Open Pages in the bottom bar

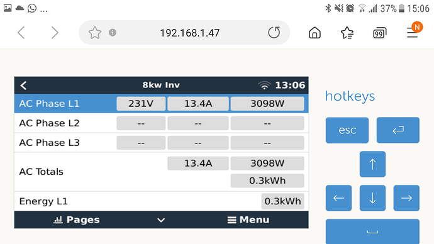tap(76, 219)
